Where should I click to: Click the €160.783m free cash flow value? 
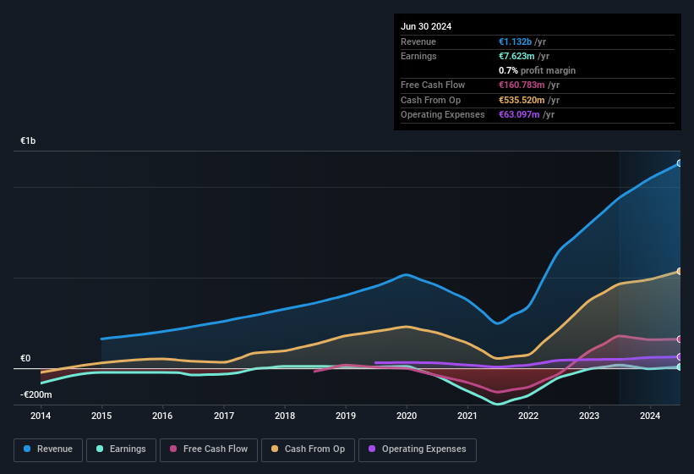point(522,85)
